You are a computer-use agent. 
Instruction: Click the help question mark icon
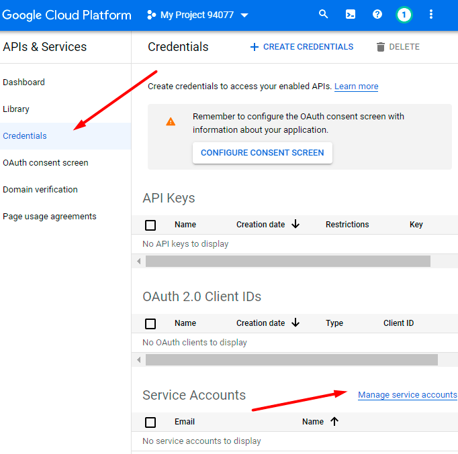pos(377,14)
